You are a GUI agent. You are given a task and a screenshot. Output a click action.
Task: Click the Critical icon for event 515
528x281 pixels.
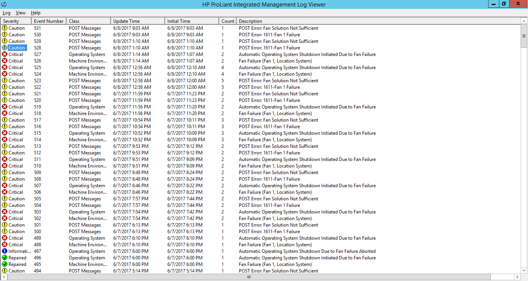pos(5,133)
